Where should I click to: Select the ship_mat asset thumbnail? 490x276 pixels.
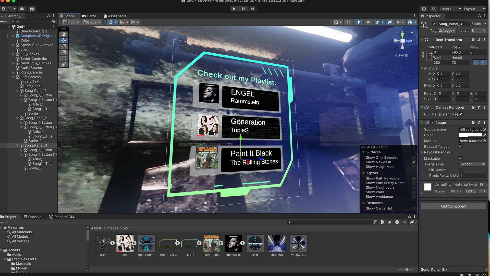pyautogui.click(x=277, y=244)
